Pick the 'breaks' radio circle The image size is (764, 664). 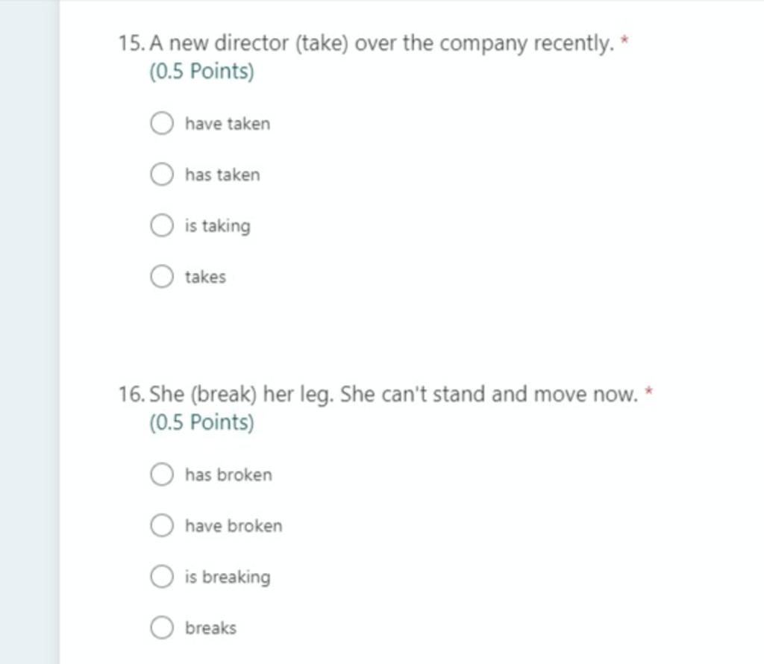(x=162, y=627)
